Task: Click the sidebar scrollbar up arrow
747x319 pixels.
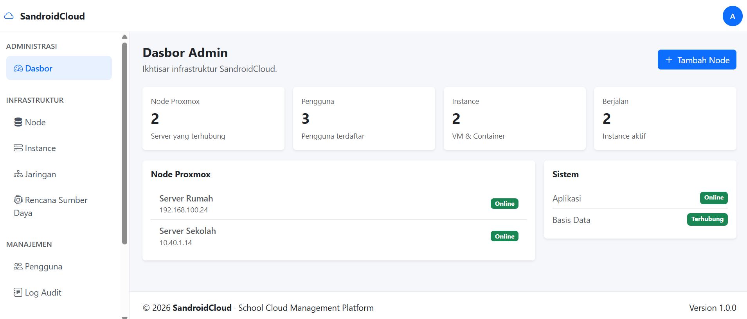Action: pyautogui.click(x=125, y=37)
